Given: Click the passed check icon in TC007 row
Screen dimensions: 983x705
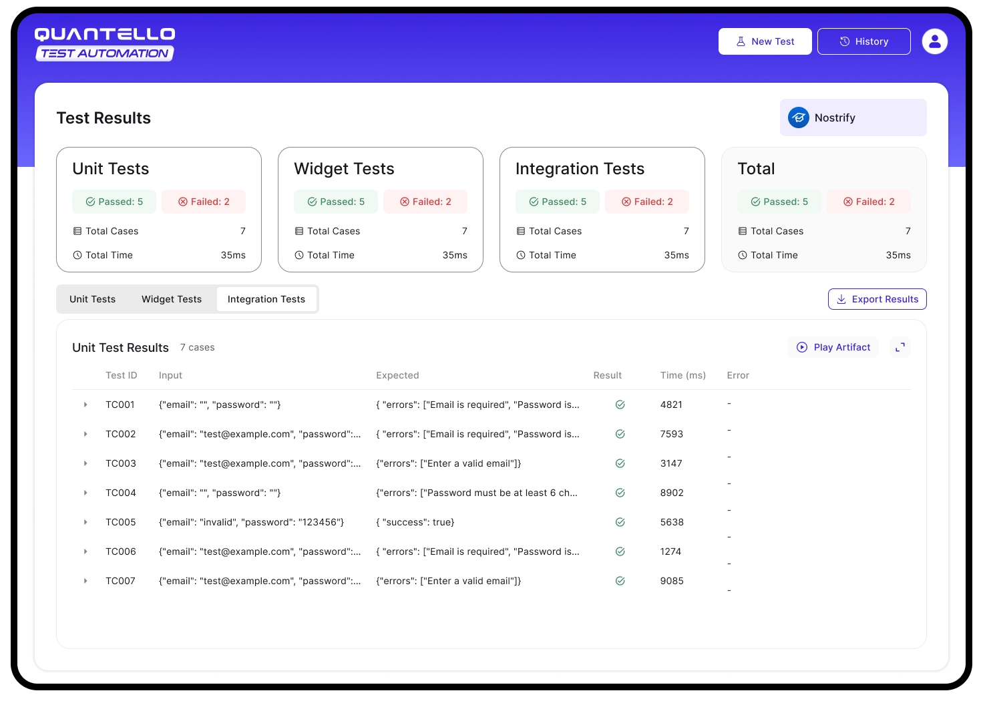Looking at the screenshot, I should point(620,581).
